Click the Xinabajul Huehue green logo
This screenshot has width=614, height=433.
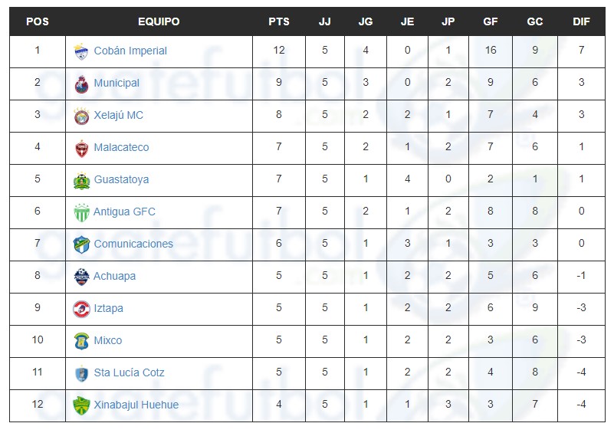[81, 405]
